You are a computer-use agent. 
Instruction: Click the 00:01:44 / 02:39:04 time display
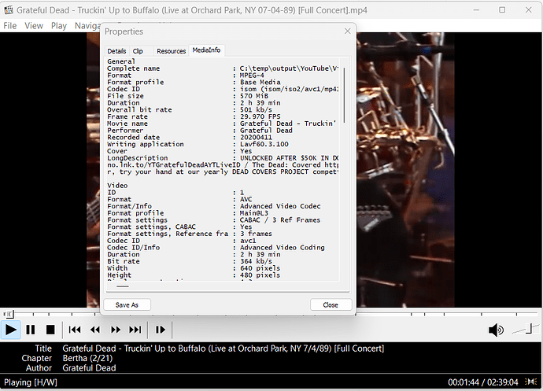483,382
